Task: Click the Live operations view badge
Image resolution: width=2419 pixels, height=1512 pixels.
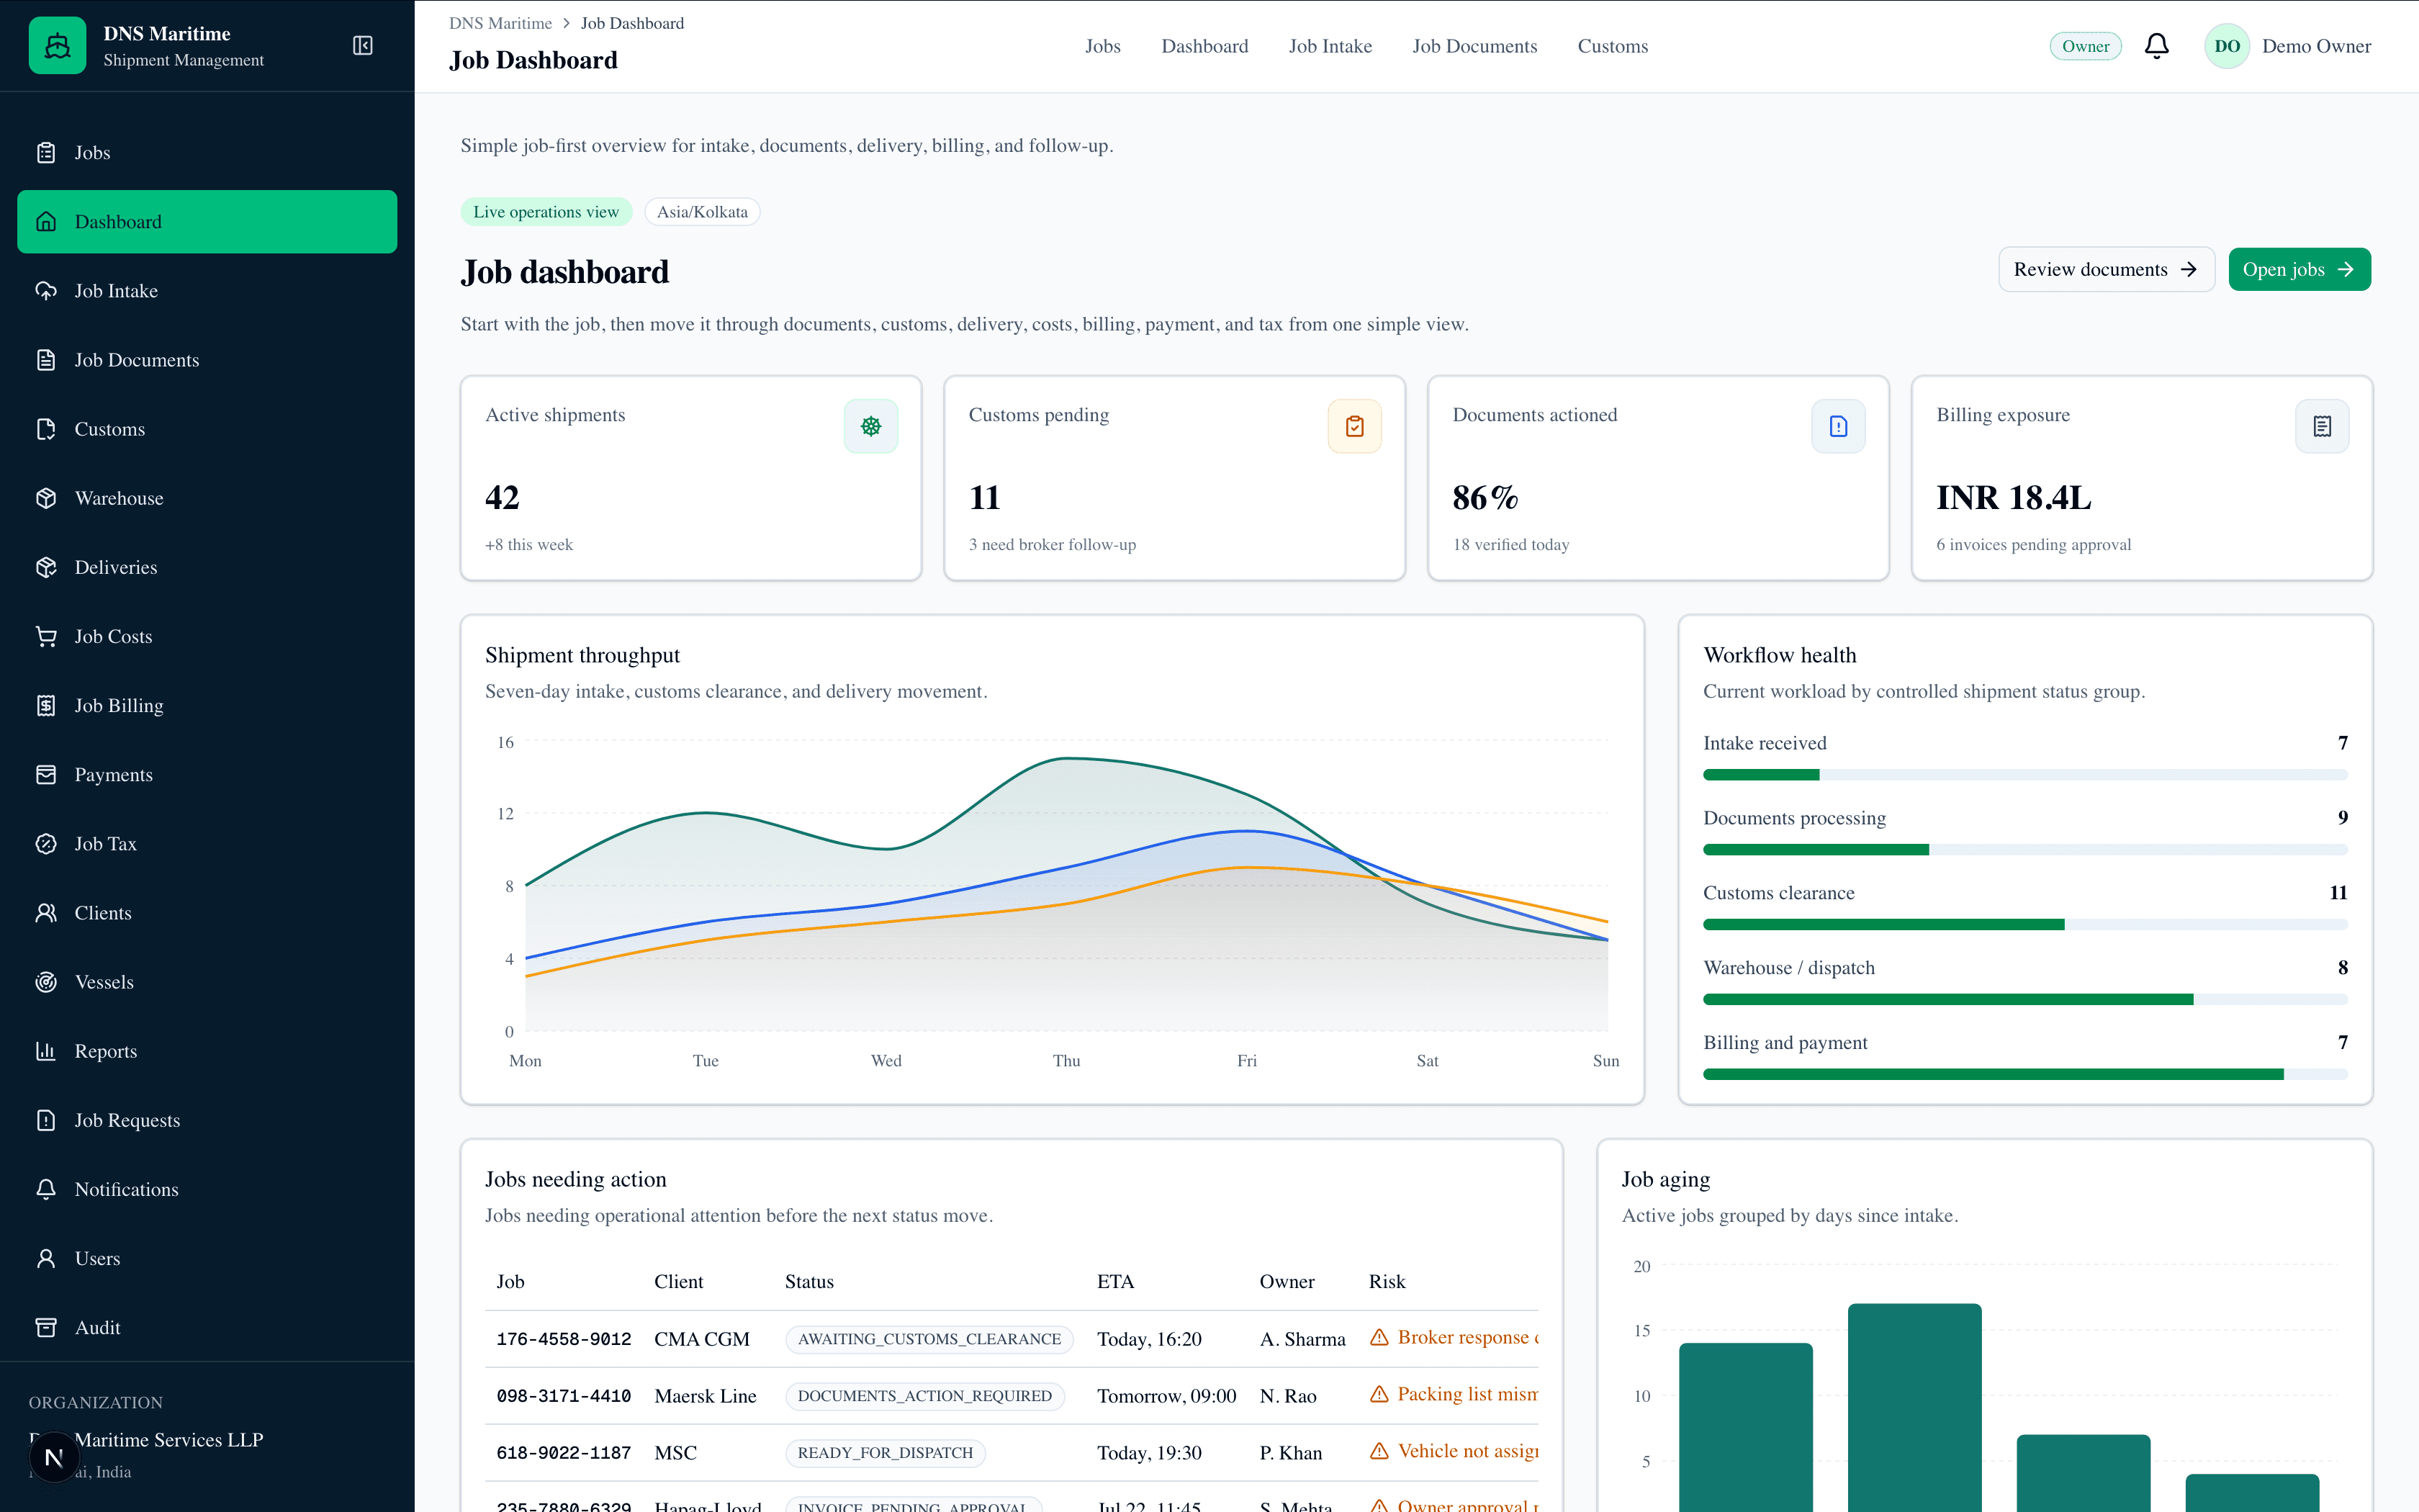Action: pyautogui.click(x=546, y=212)
